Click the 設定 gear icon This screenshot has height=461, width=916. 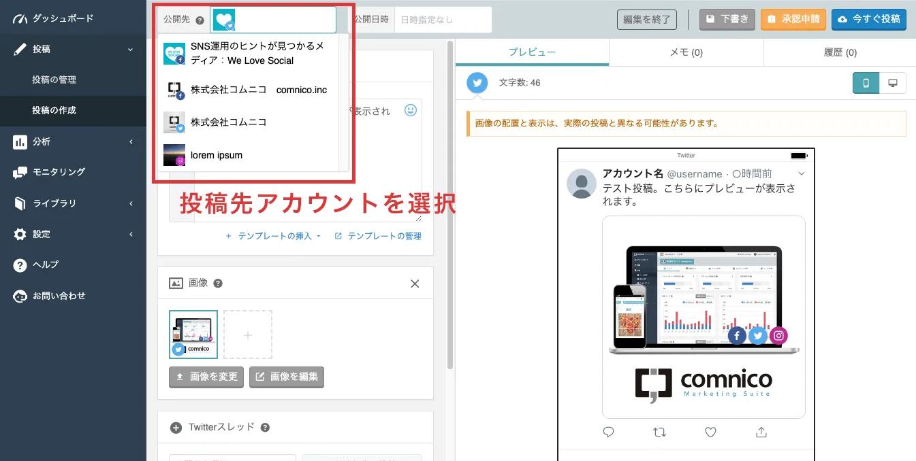(20, 234)
